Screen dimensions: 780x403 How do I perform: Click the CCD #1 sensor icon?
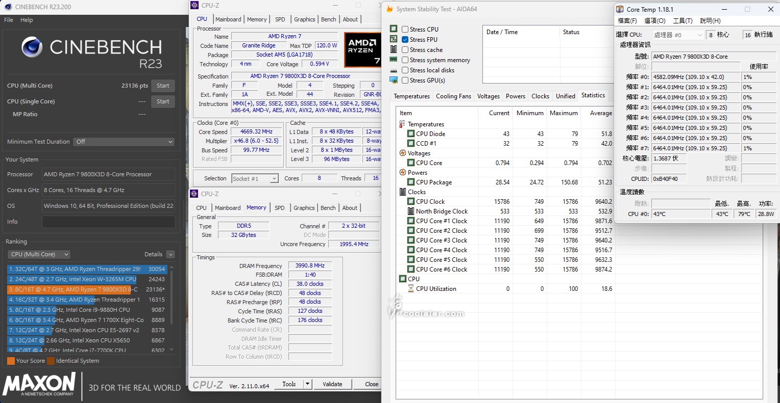pos(411,143)
